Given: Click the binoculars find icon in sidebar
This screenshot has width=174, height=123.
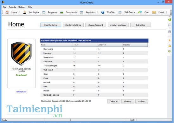Looking at the screenshot, I should click(x=170, y=31).
